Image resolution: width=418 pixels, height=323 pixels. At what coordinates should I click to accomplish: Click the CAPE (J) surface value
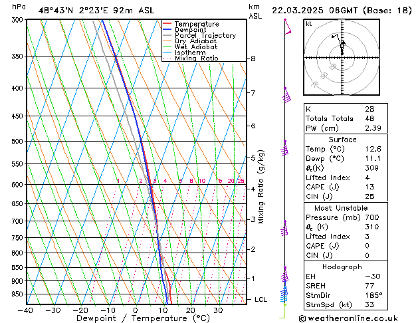(x=369, y=187)
